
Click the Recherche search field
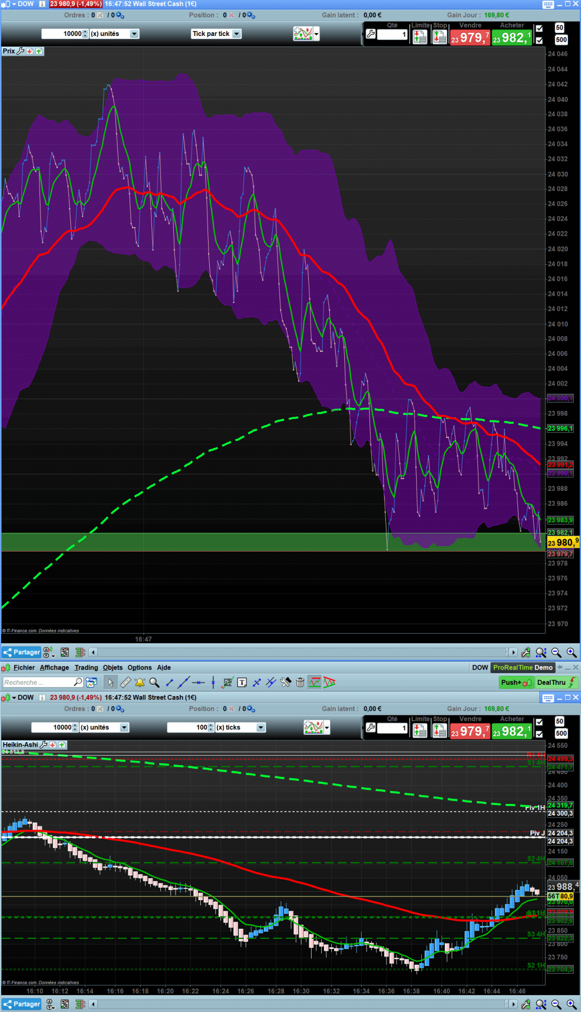(43, 683)
